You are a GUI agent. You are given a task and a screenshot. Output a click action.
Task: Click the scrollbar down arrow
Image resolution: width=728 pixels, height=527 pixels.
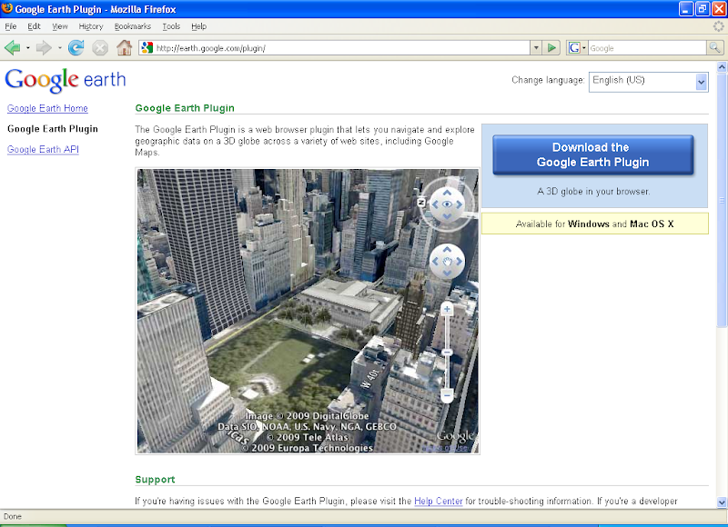(722, 502)
